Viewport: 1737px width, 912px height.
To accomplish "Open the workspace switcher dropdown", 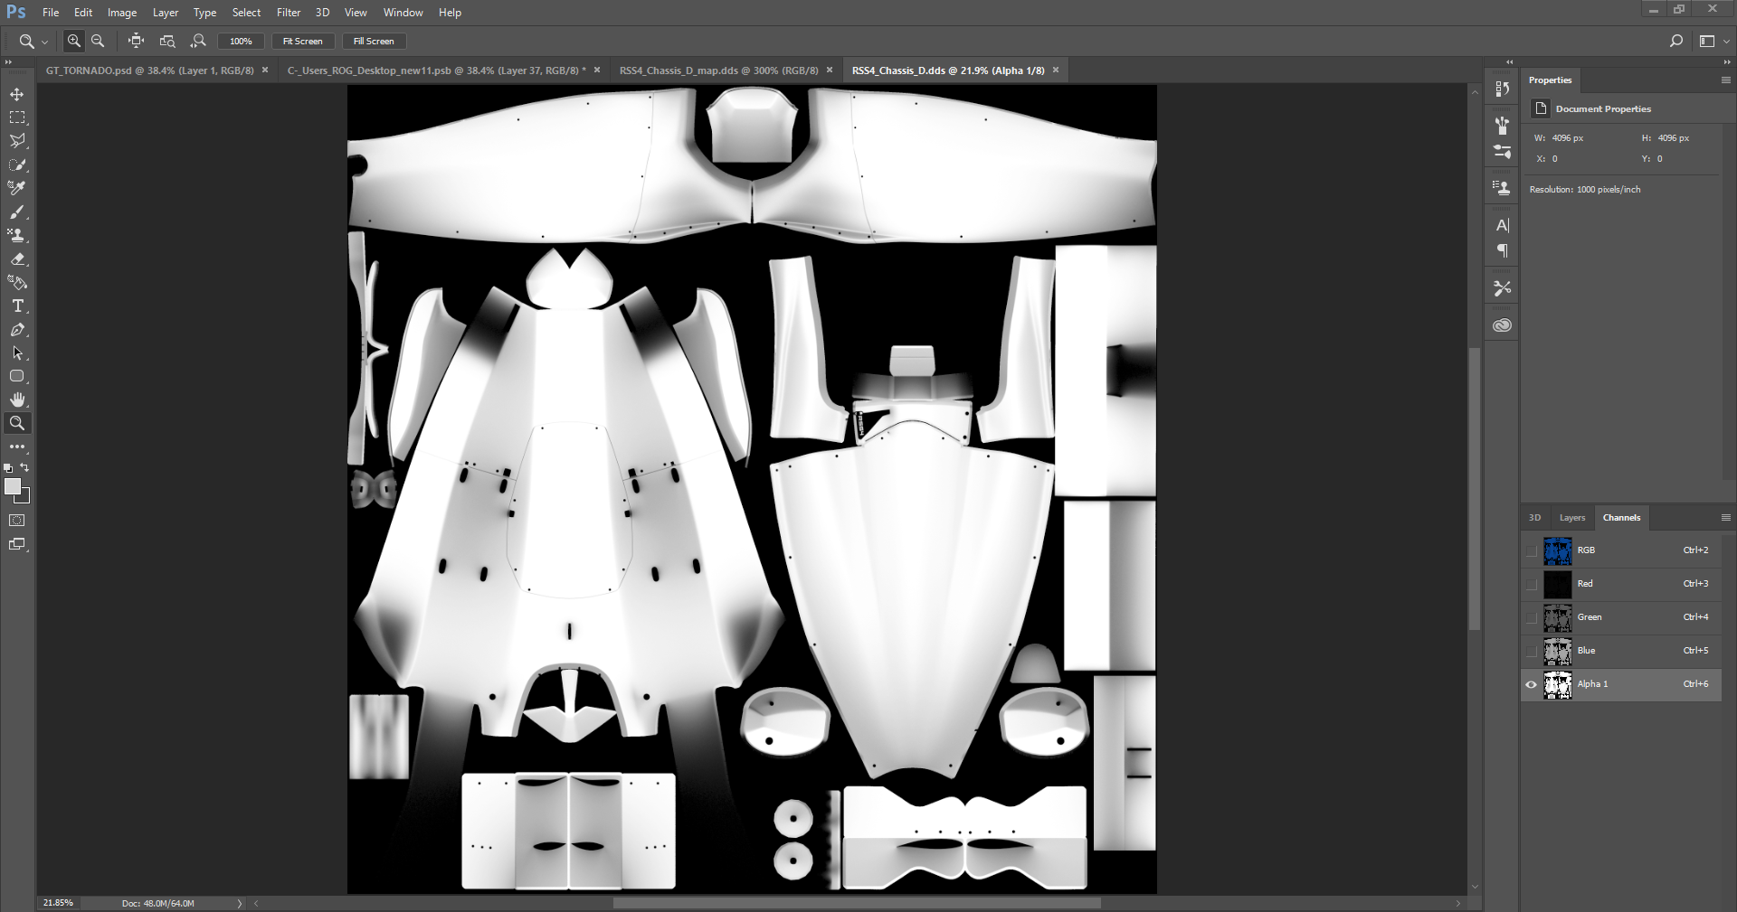I will [1714, 41].
